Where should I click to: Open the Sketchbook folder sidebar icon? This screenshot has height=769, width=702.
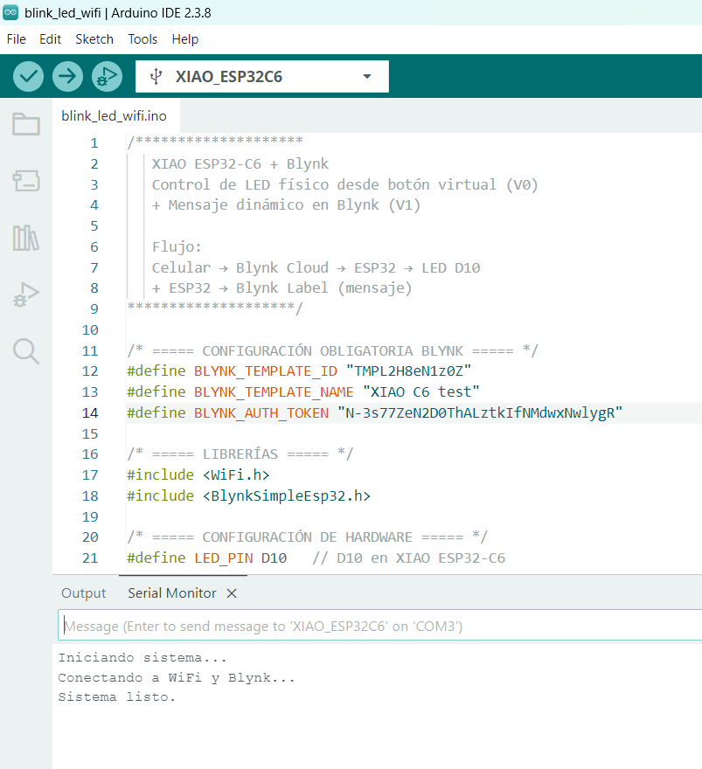point(26,124)
